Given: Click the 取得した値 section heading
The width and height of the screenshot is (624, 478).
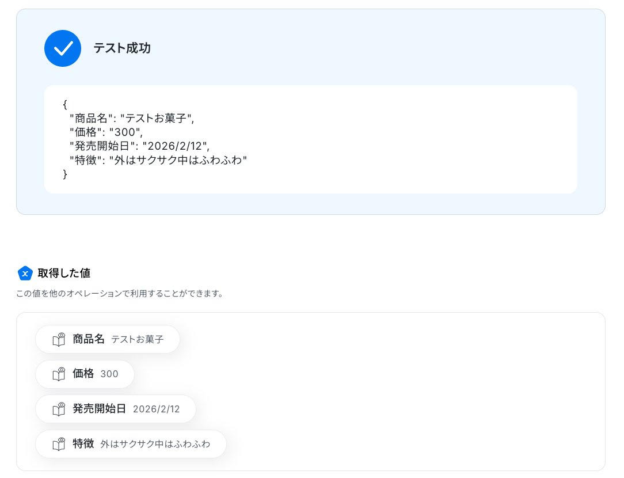Looking at the screenshot, I should (64, 273).
